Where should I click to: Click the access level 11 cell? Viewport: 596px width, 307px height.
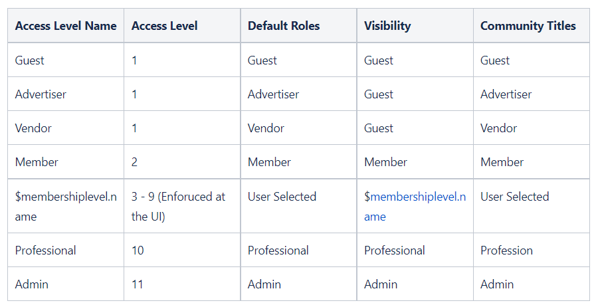pos(138,284)
